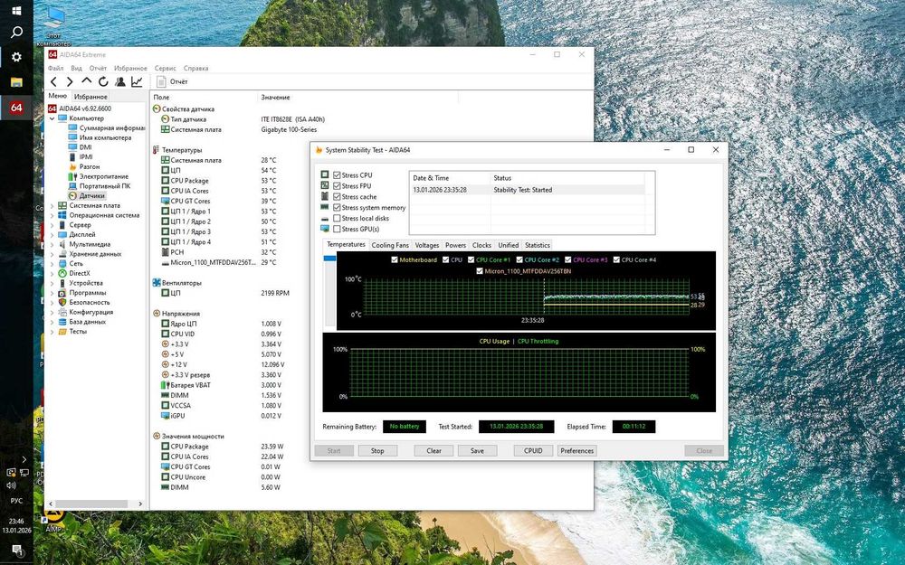Click the РУС language indicator
This screenshot has height=565, width=905.
[16, 501]
